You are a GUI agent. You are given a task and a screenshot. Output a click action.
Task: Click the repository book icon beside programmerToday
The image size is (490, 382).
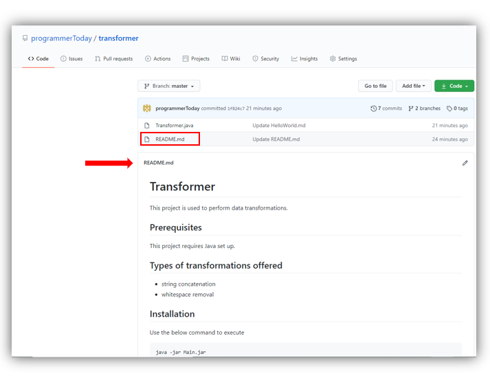25,38
